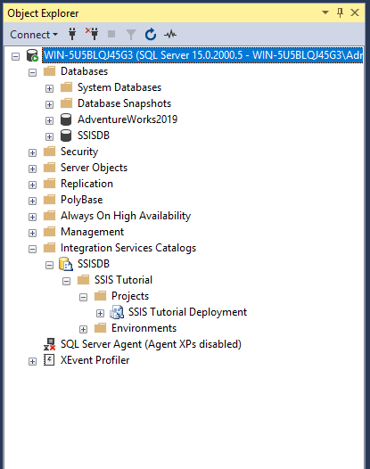
Task: Expand the PolyBase folder
Action: tap(32, 201)
